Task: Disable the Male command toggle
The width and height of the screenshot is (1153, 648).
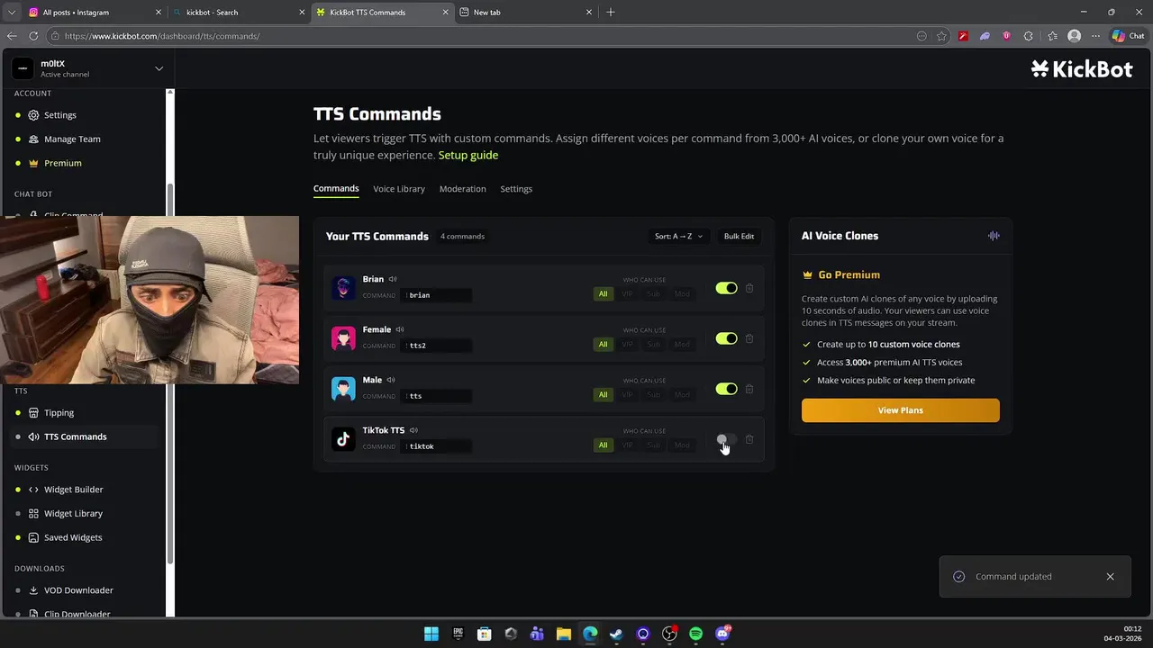Action: (x=726, y=389)
